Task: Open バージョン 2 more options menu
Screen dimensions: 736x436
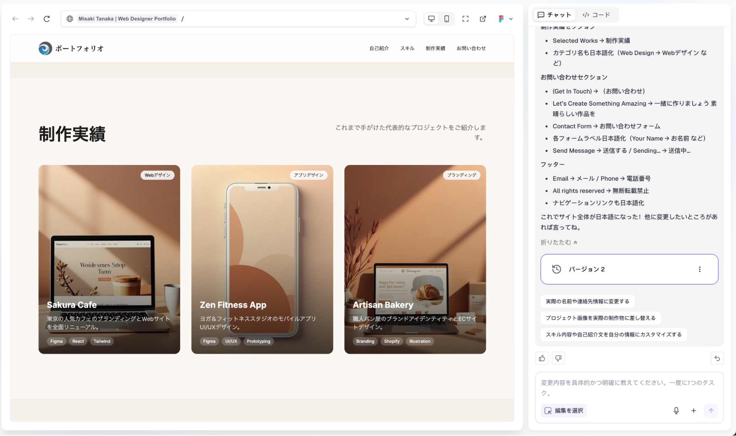Action: (x=700, y=269)
